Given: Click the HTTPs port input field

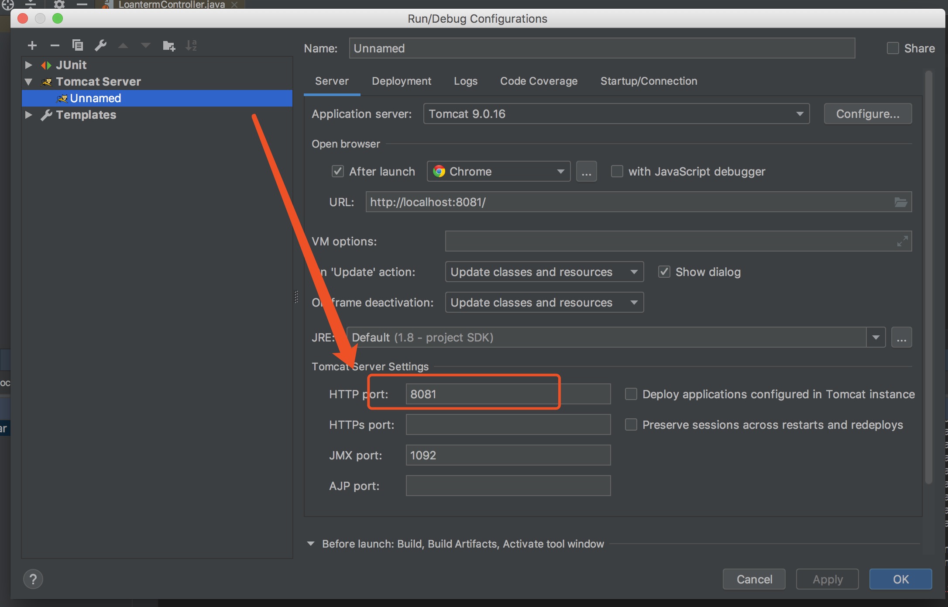Looking at the screenshot, I should tap(508, 424).
